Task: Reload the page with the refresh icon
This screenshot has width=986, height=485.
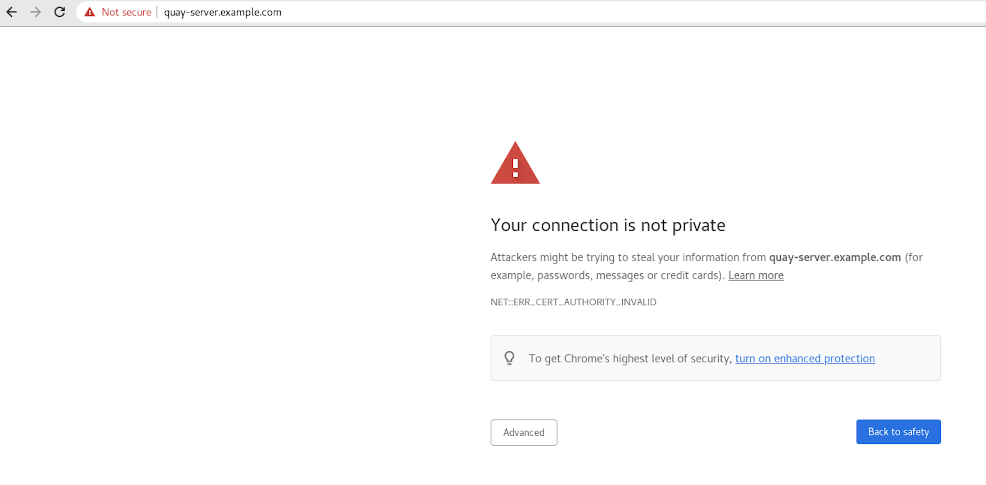Action: tap(60, 12)
